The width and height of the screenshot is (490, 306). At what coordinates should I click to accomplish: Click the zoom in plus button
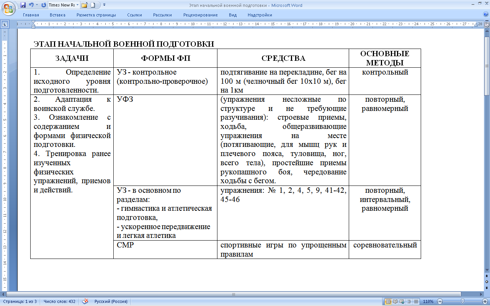(x=485, y=301)
